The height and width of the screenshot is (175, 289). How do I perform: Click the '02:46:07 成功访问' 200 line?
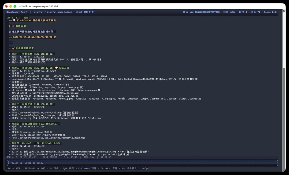70,154
